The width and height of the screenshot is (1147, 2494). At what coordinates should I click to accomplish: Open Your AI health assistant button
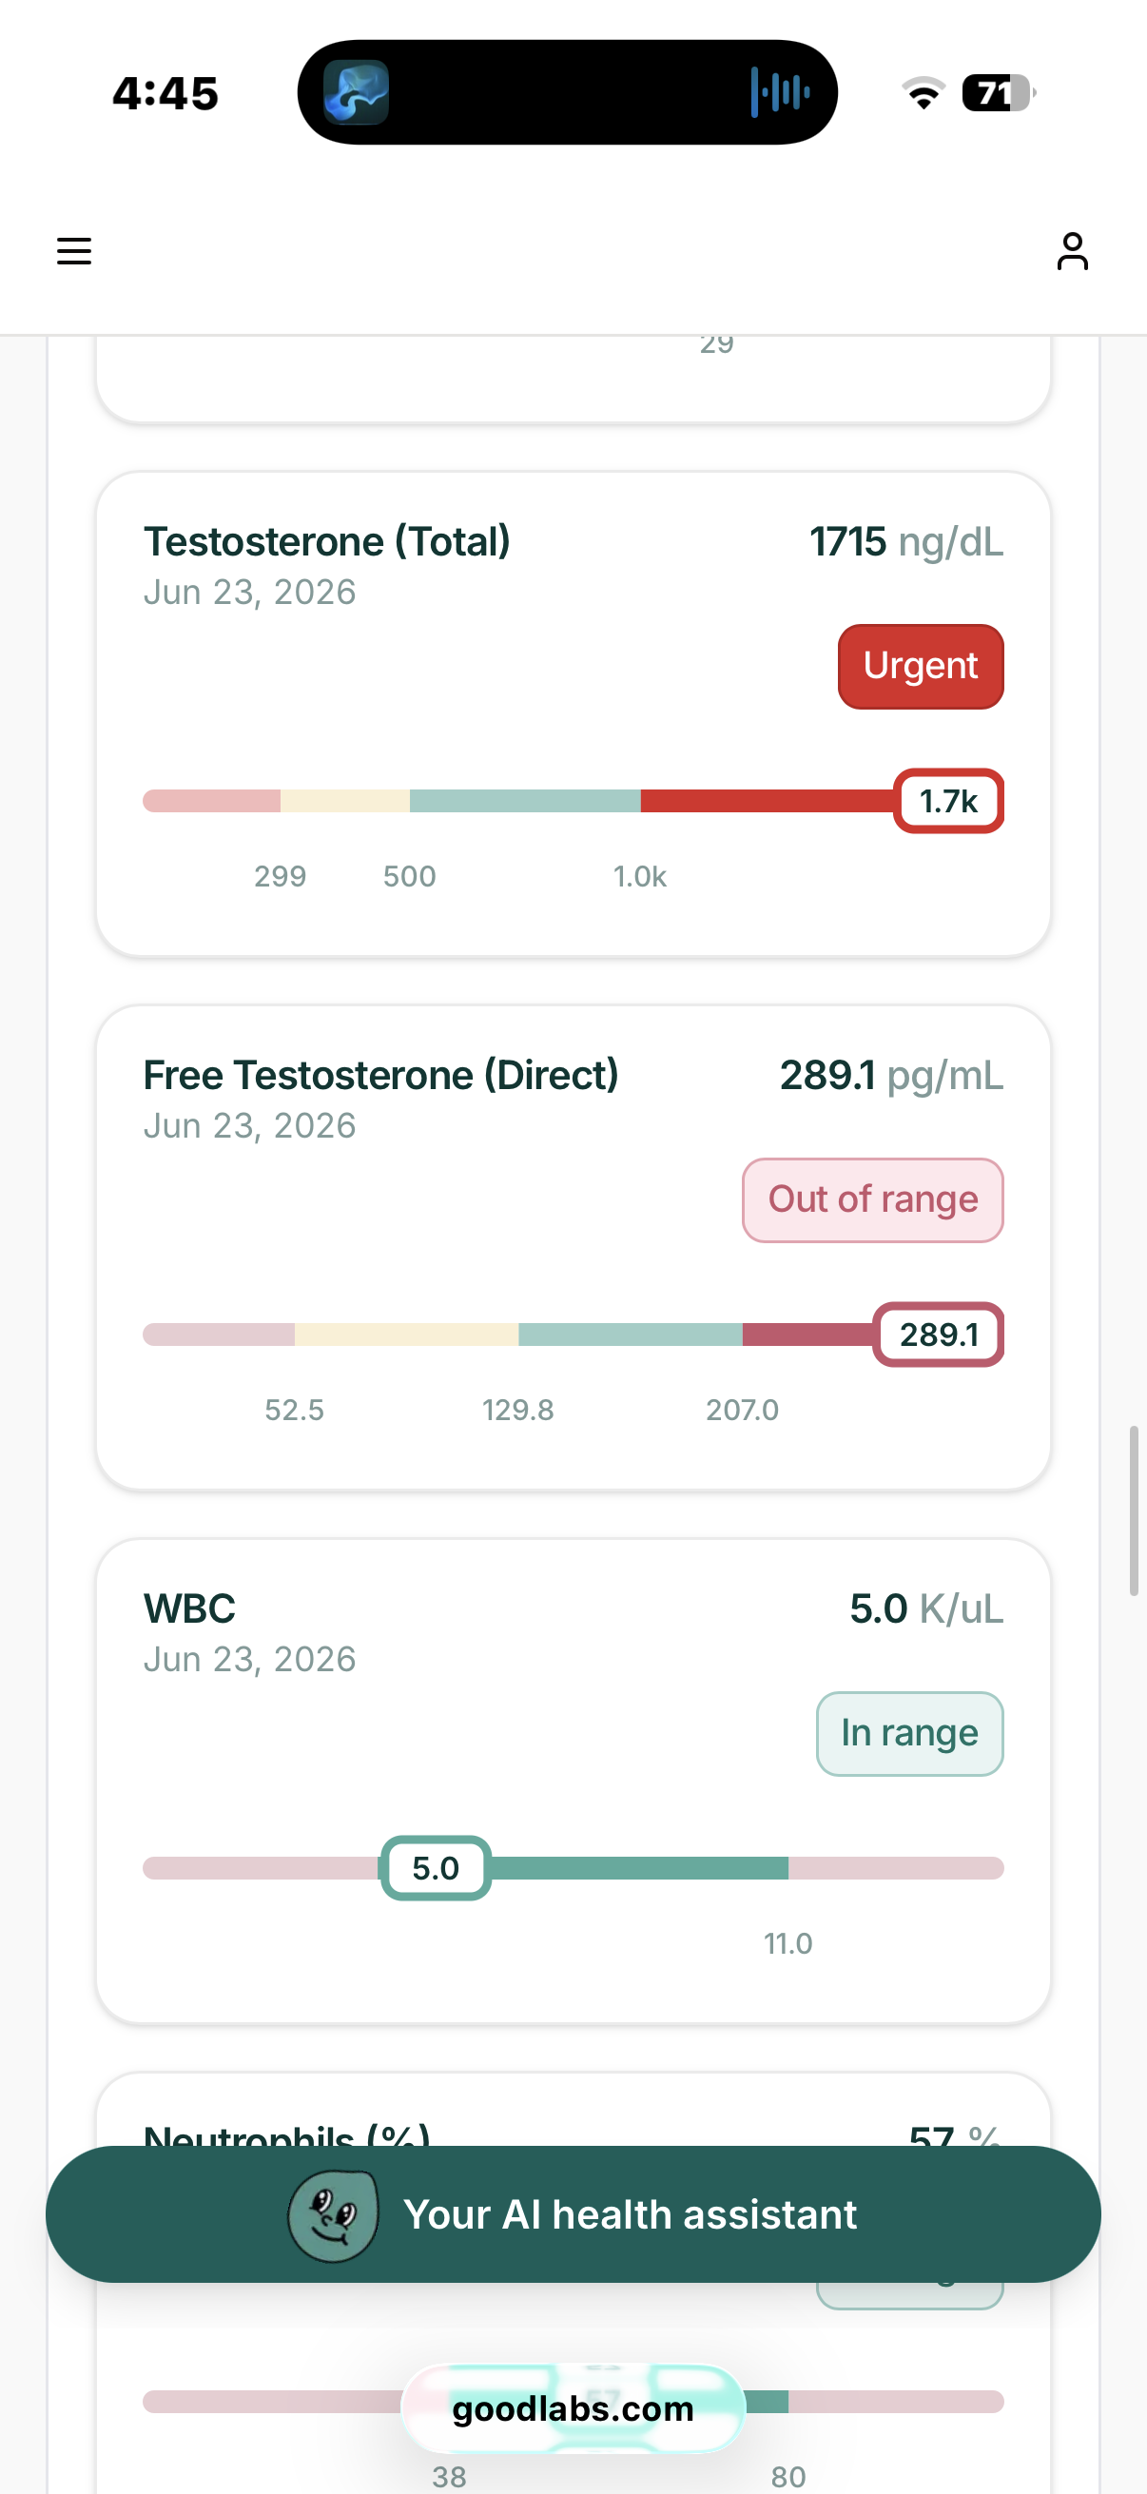[x=573, y=2214]
